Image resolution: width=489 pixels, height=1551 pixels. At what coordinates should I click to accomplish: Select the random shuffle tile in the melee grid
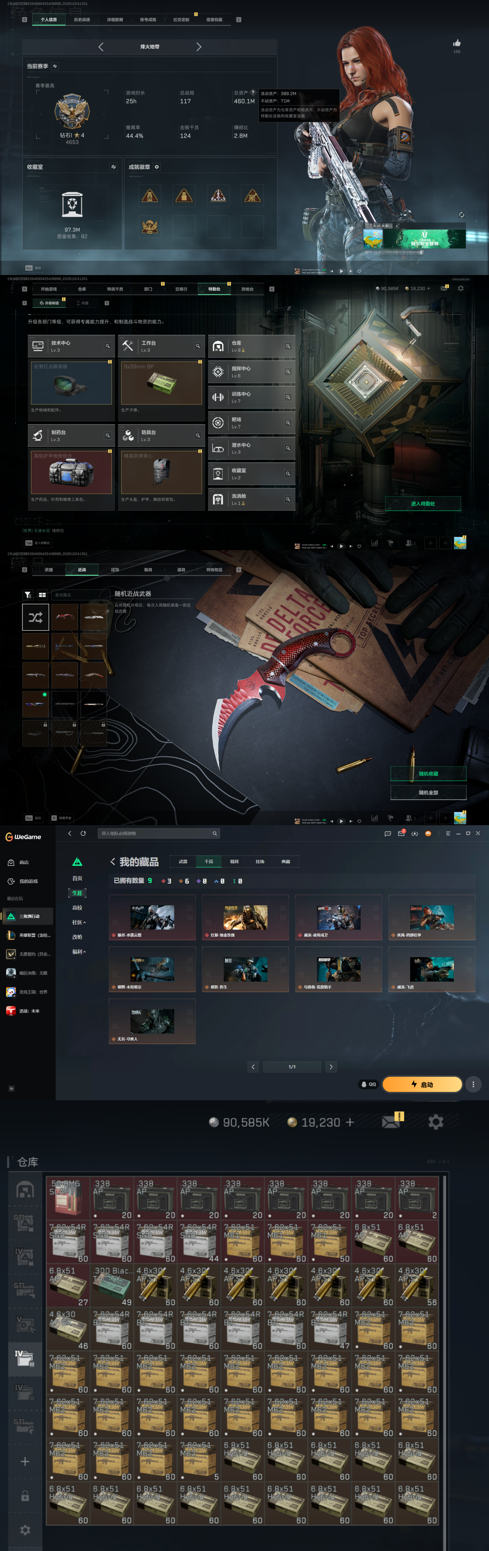click(x=35, y=617)
